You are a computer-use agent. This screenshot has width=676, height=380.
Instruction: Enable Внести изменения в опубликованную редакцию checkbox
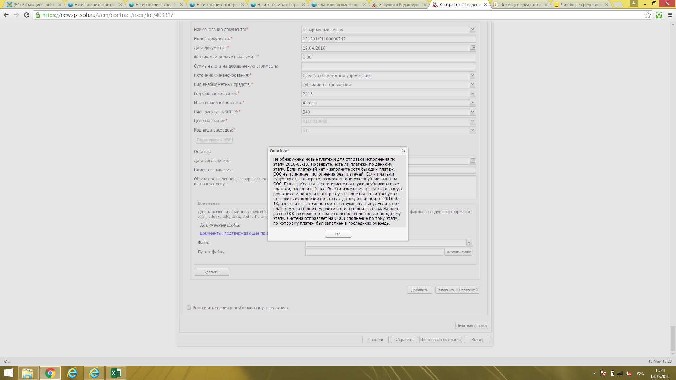point(189,308)
